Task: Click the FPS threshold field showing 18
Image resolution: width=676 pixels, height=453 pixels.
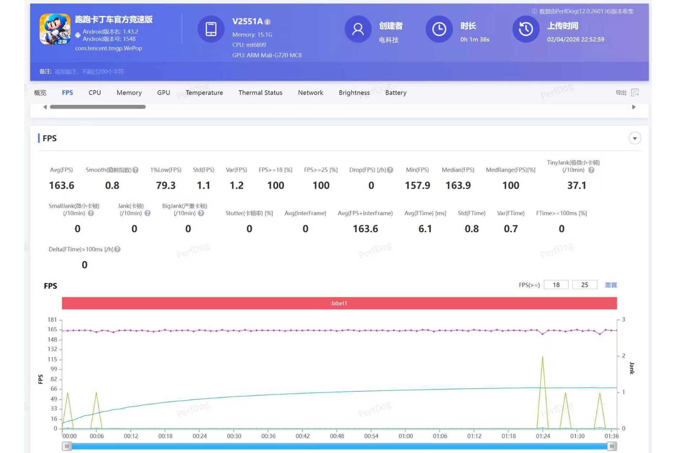Action: pyautogui.click(x=556, y=285)
